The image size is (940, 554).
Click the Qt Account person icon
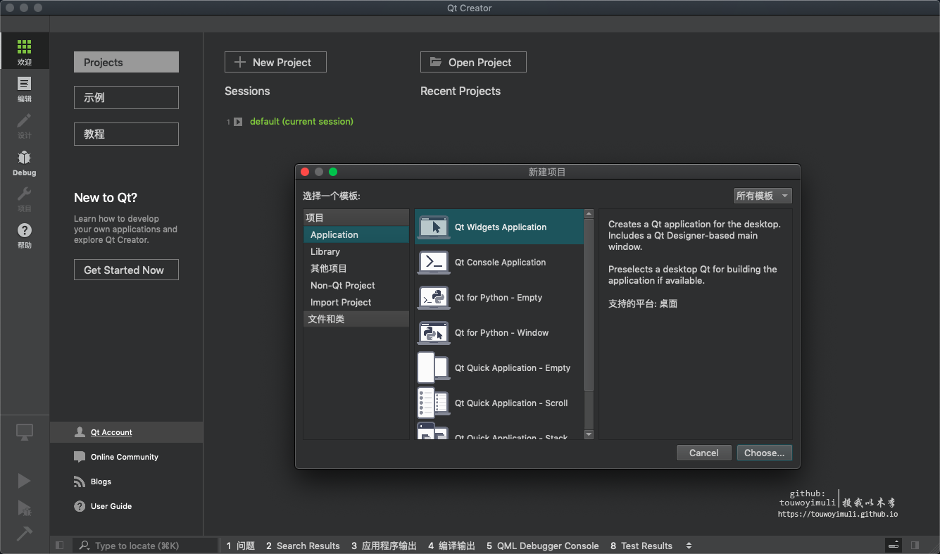tap(80, 432)
